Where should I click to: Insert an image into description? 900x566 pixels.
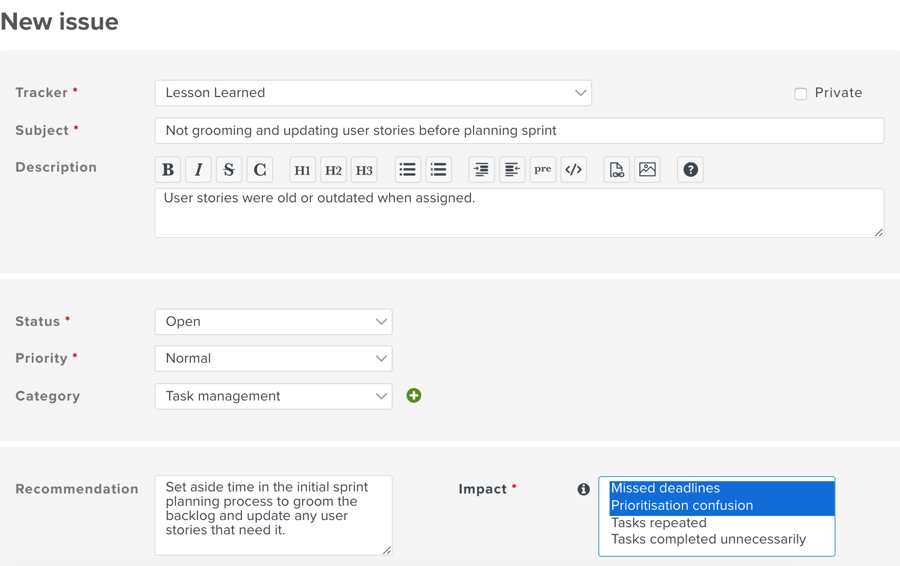[x=647, y=170]
